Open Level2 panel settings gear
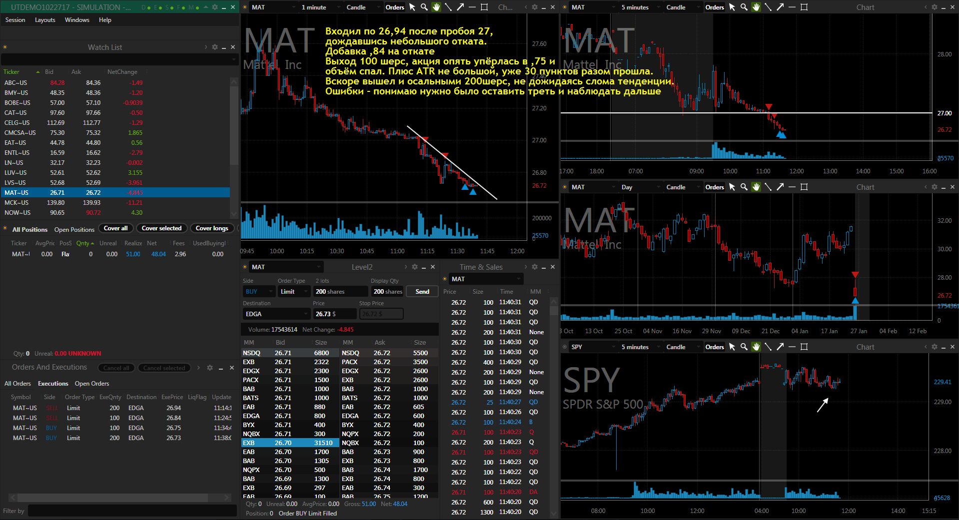Image resolution: width=959 pixels, height=520 pixels. pos(414,267)
